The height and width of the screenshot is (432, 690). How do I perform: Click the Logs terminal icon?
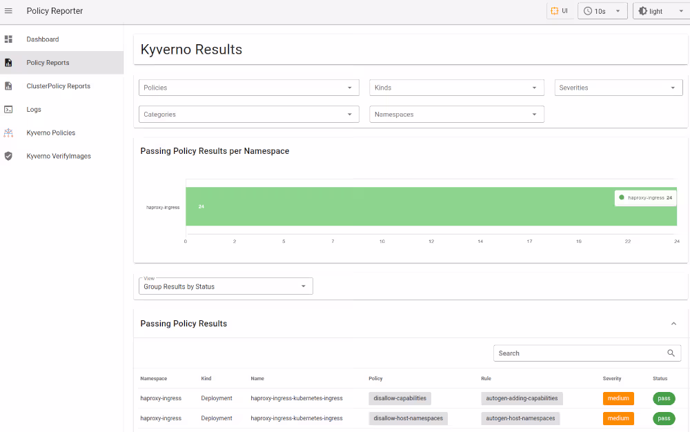pos(9,110)
